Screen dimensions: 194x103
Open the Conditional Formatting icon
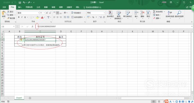click(x=110, y=13)
